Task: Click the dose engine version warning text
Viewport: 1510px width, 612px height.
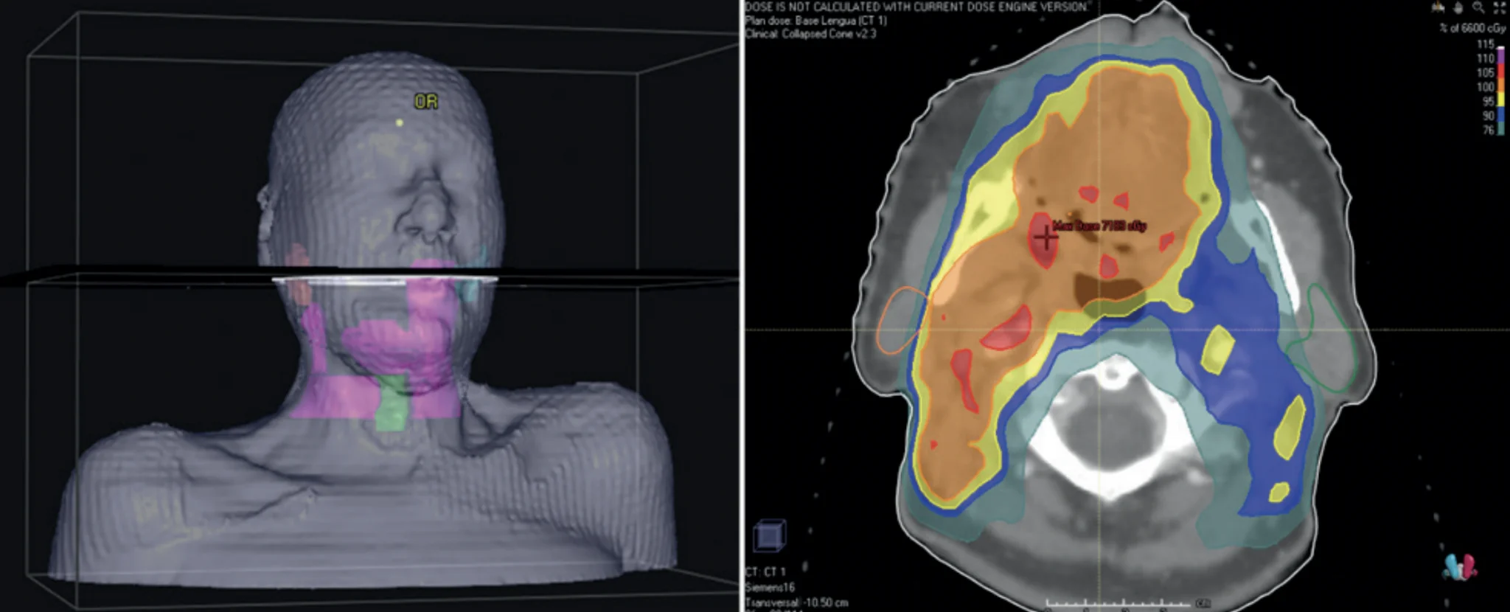Action: pos(916,7)
